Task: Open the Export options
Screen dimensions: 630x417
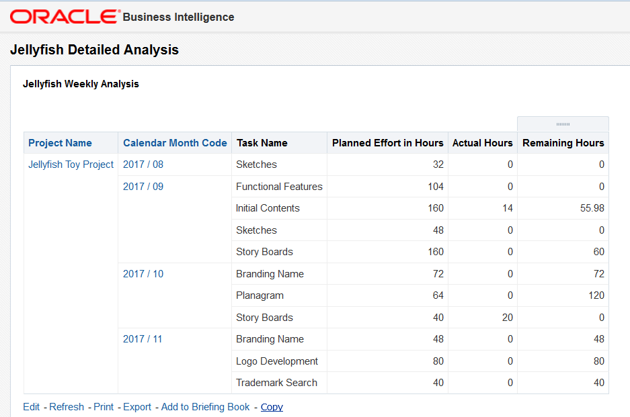Action: [x=137, y=407]
